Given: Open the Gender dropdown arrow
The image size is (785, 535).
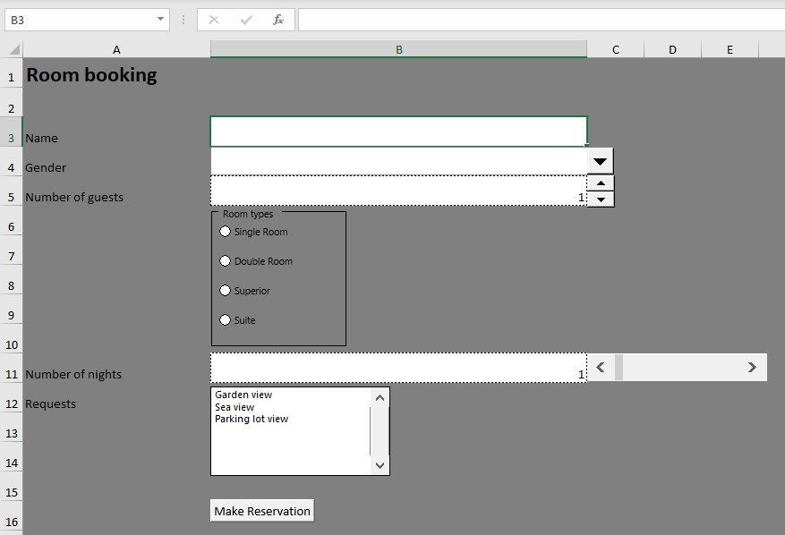Looking at the screenshot, I should click(601, 161).
